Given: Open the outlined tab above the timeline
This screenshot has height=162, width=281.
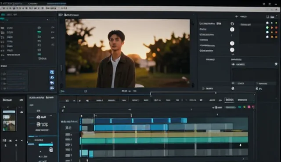Looking at the screenshot, I should tap(229, 99).
